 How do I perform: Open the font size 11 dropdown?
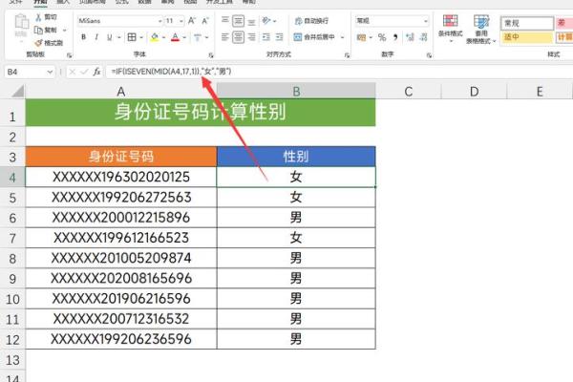click(181, 21)
